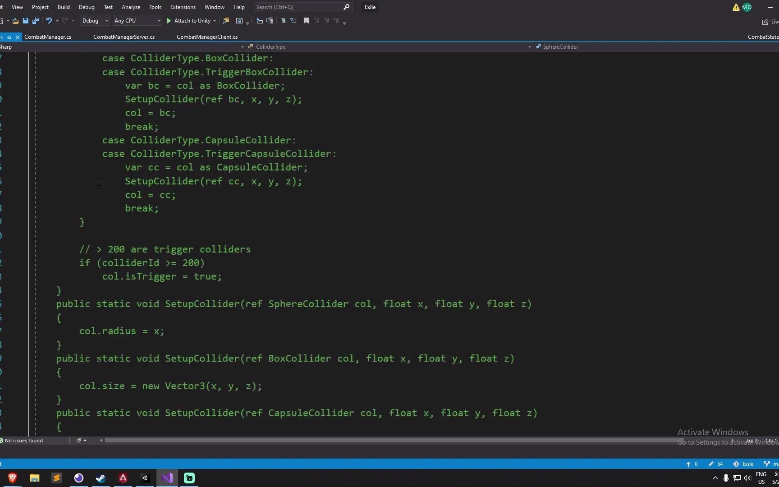Open a file with the Open File icon
The height and width of the screenshot is (487, 779).
[15, 21]
